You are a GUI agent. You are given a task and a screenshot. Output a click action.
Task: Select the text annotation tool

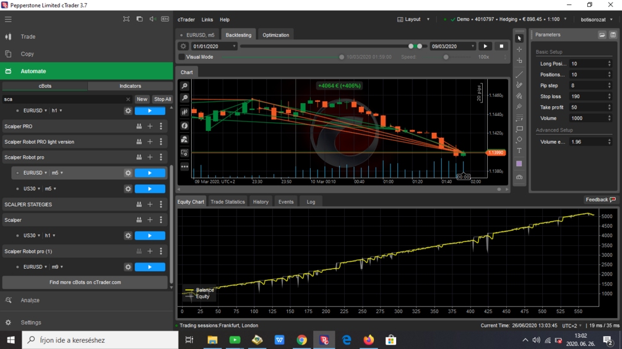point(519,150)
